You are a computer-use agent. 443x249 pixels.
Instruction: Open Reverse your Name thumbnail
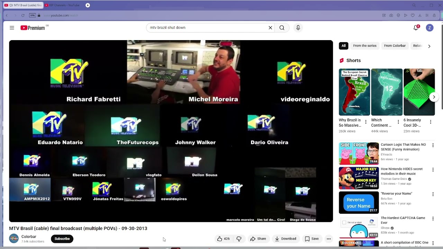(x=359, y=203)
